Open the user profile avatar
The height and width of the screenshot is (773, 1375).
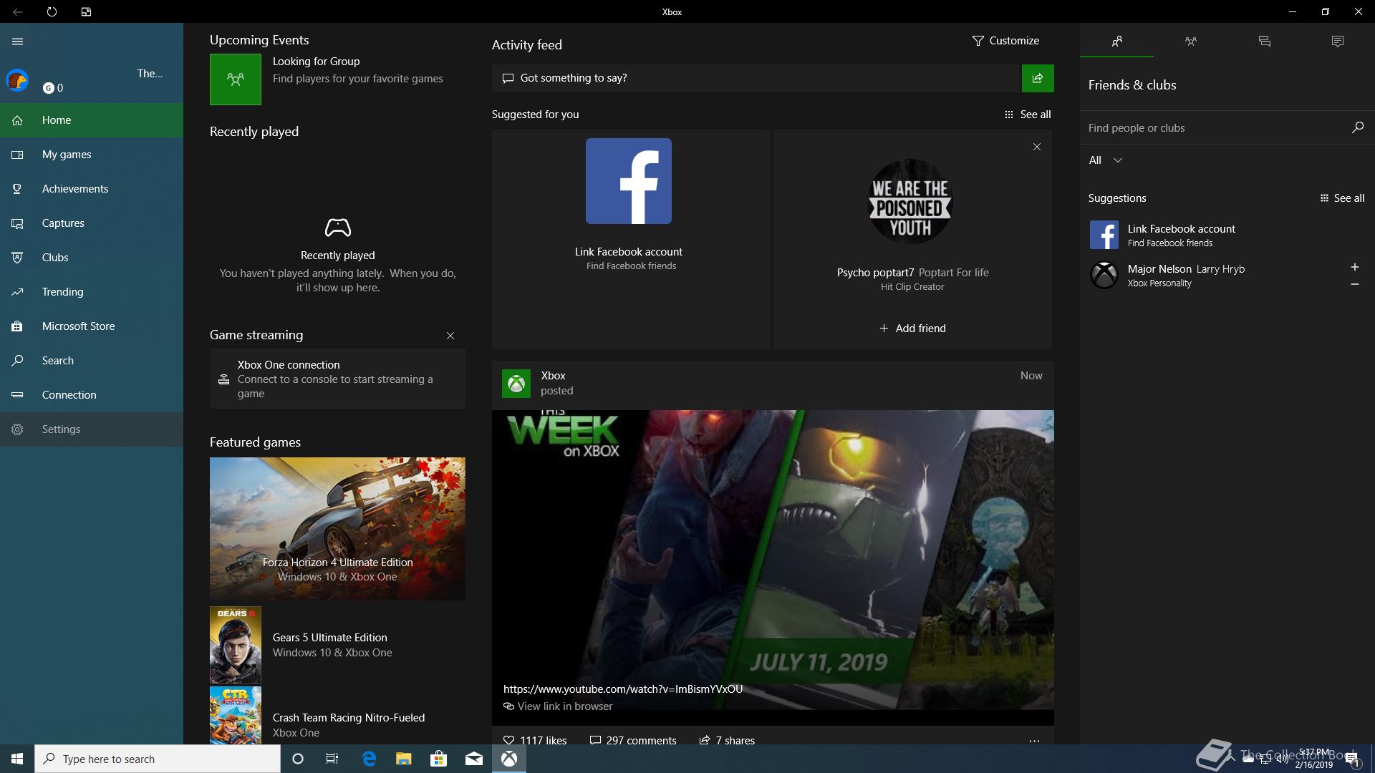click(x=17, y=80)
